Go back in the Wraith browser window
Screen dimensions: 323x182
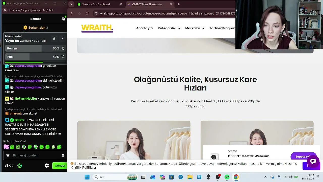tap(72, 13)
